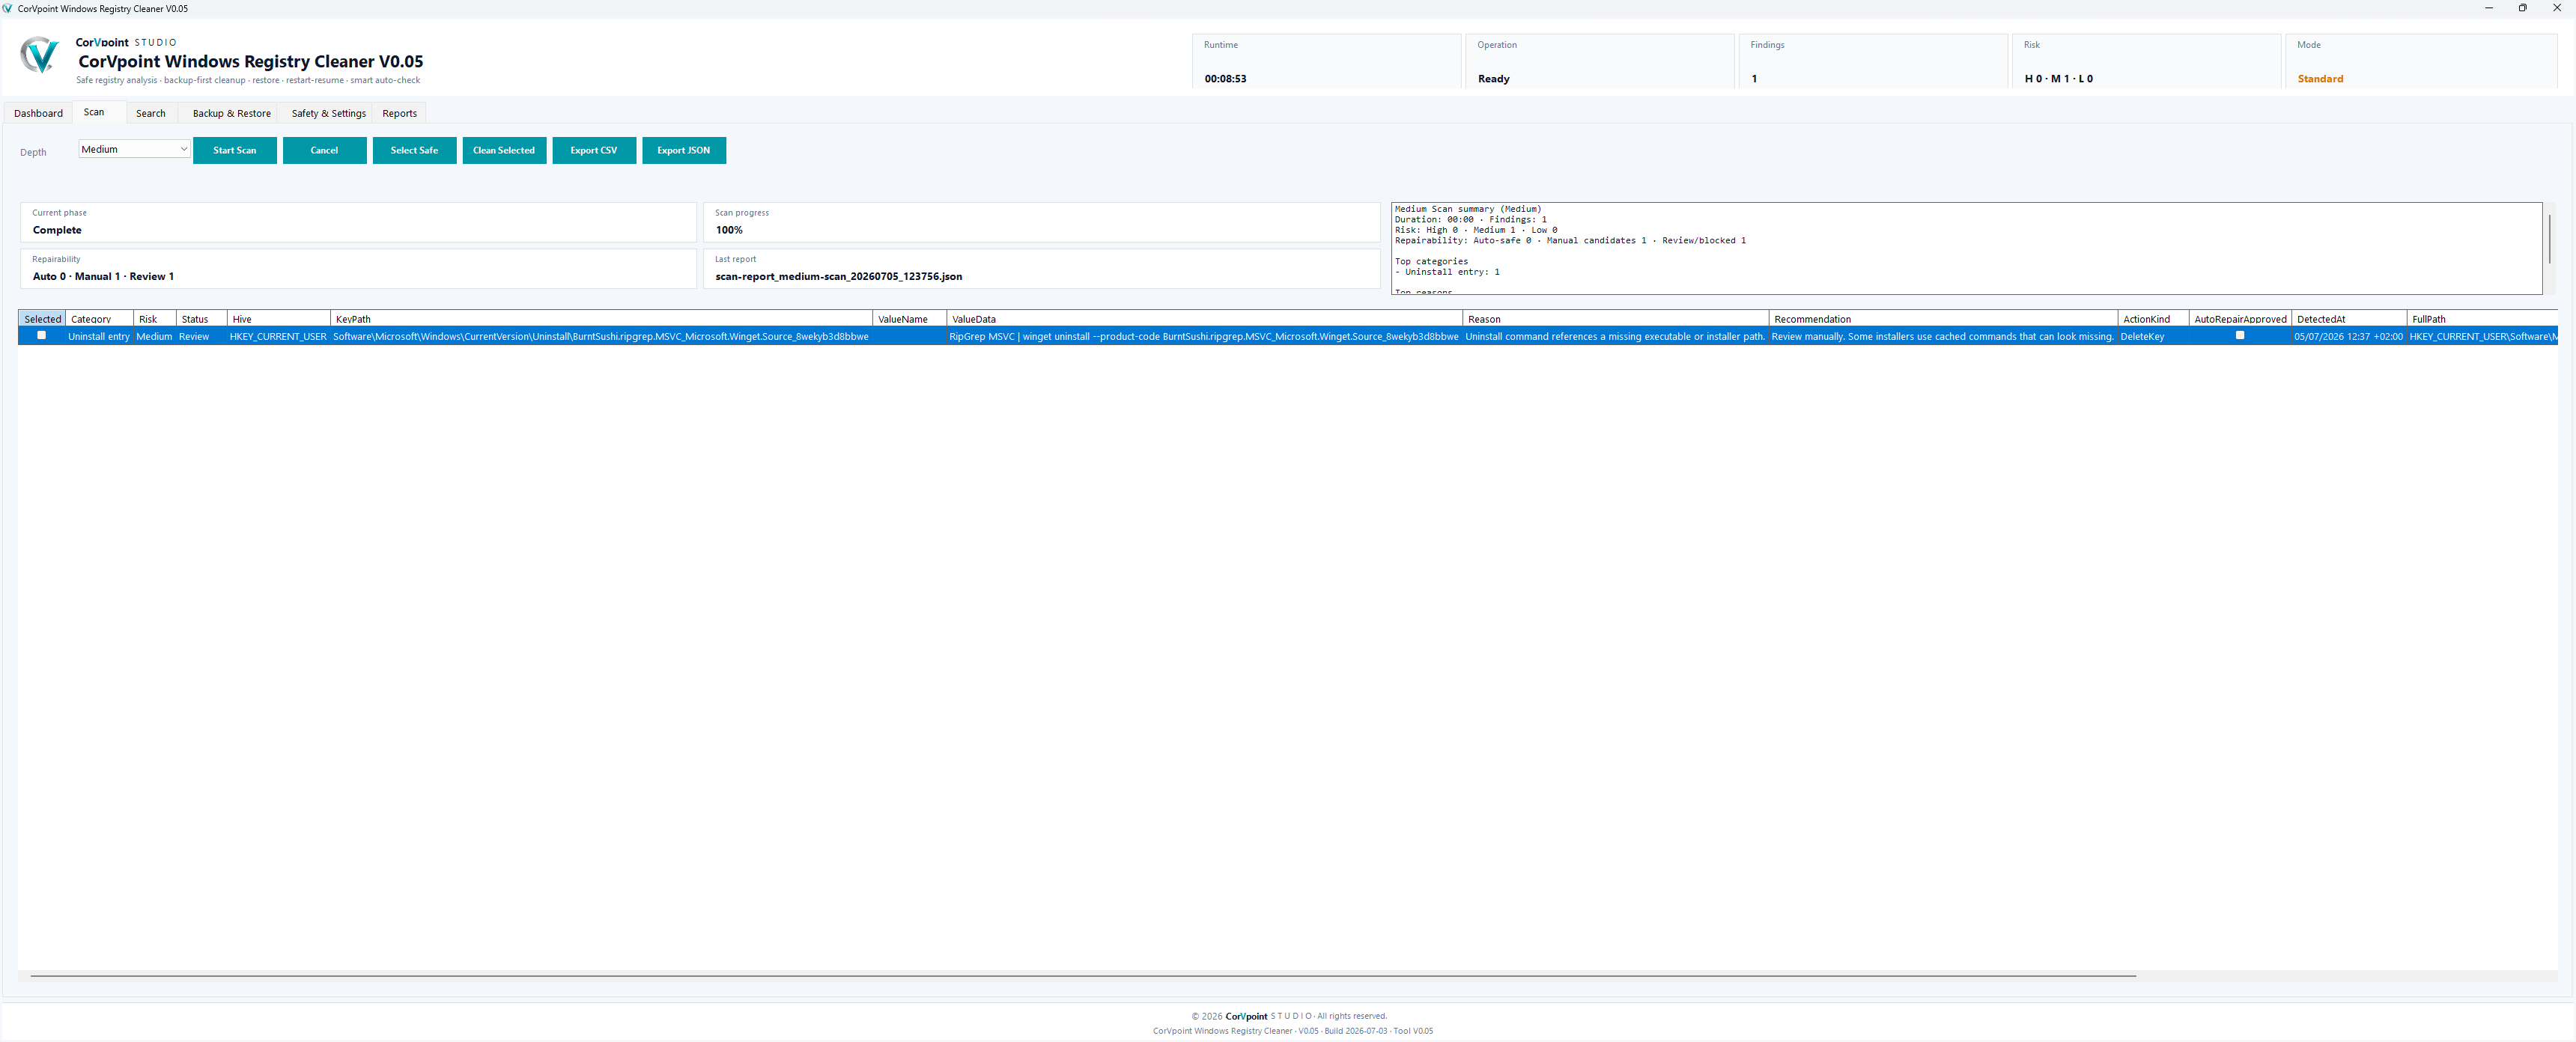The width and height of the screenshot is (2576, 1042).
Task: Restore down the application window
Action: point(2522,8)
